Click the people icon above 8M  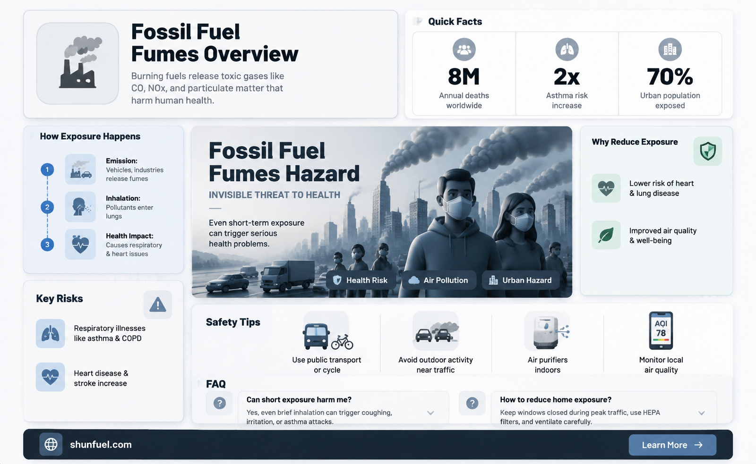coord(464,50)
